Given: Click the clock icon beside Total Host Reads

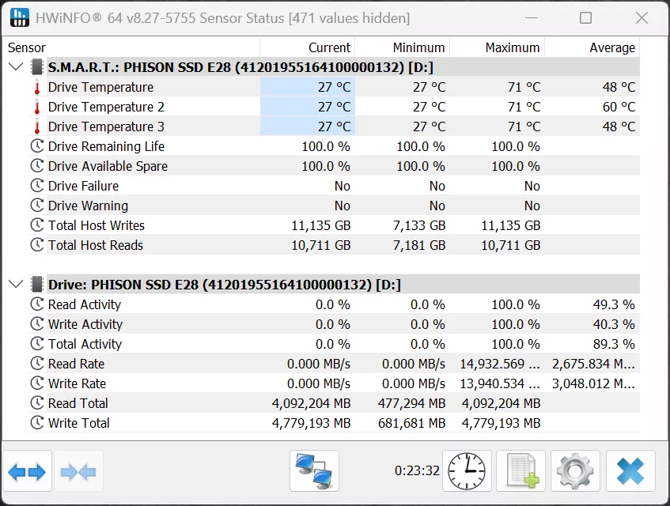Looking at the screenshot, I should click(37, 244).
